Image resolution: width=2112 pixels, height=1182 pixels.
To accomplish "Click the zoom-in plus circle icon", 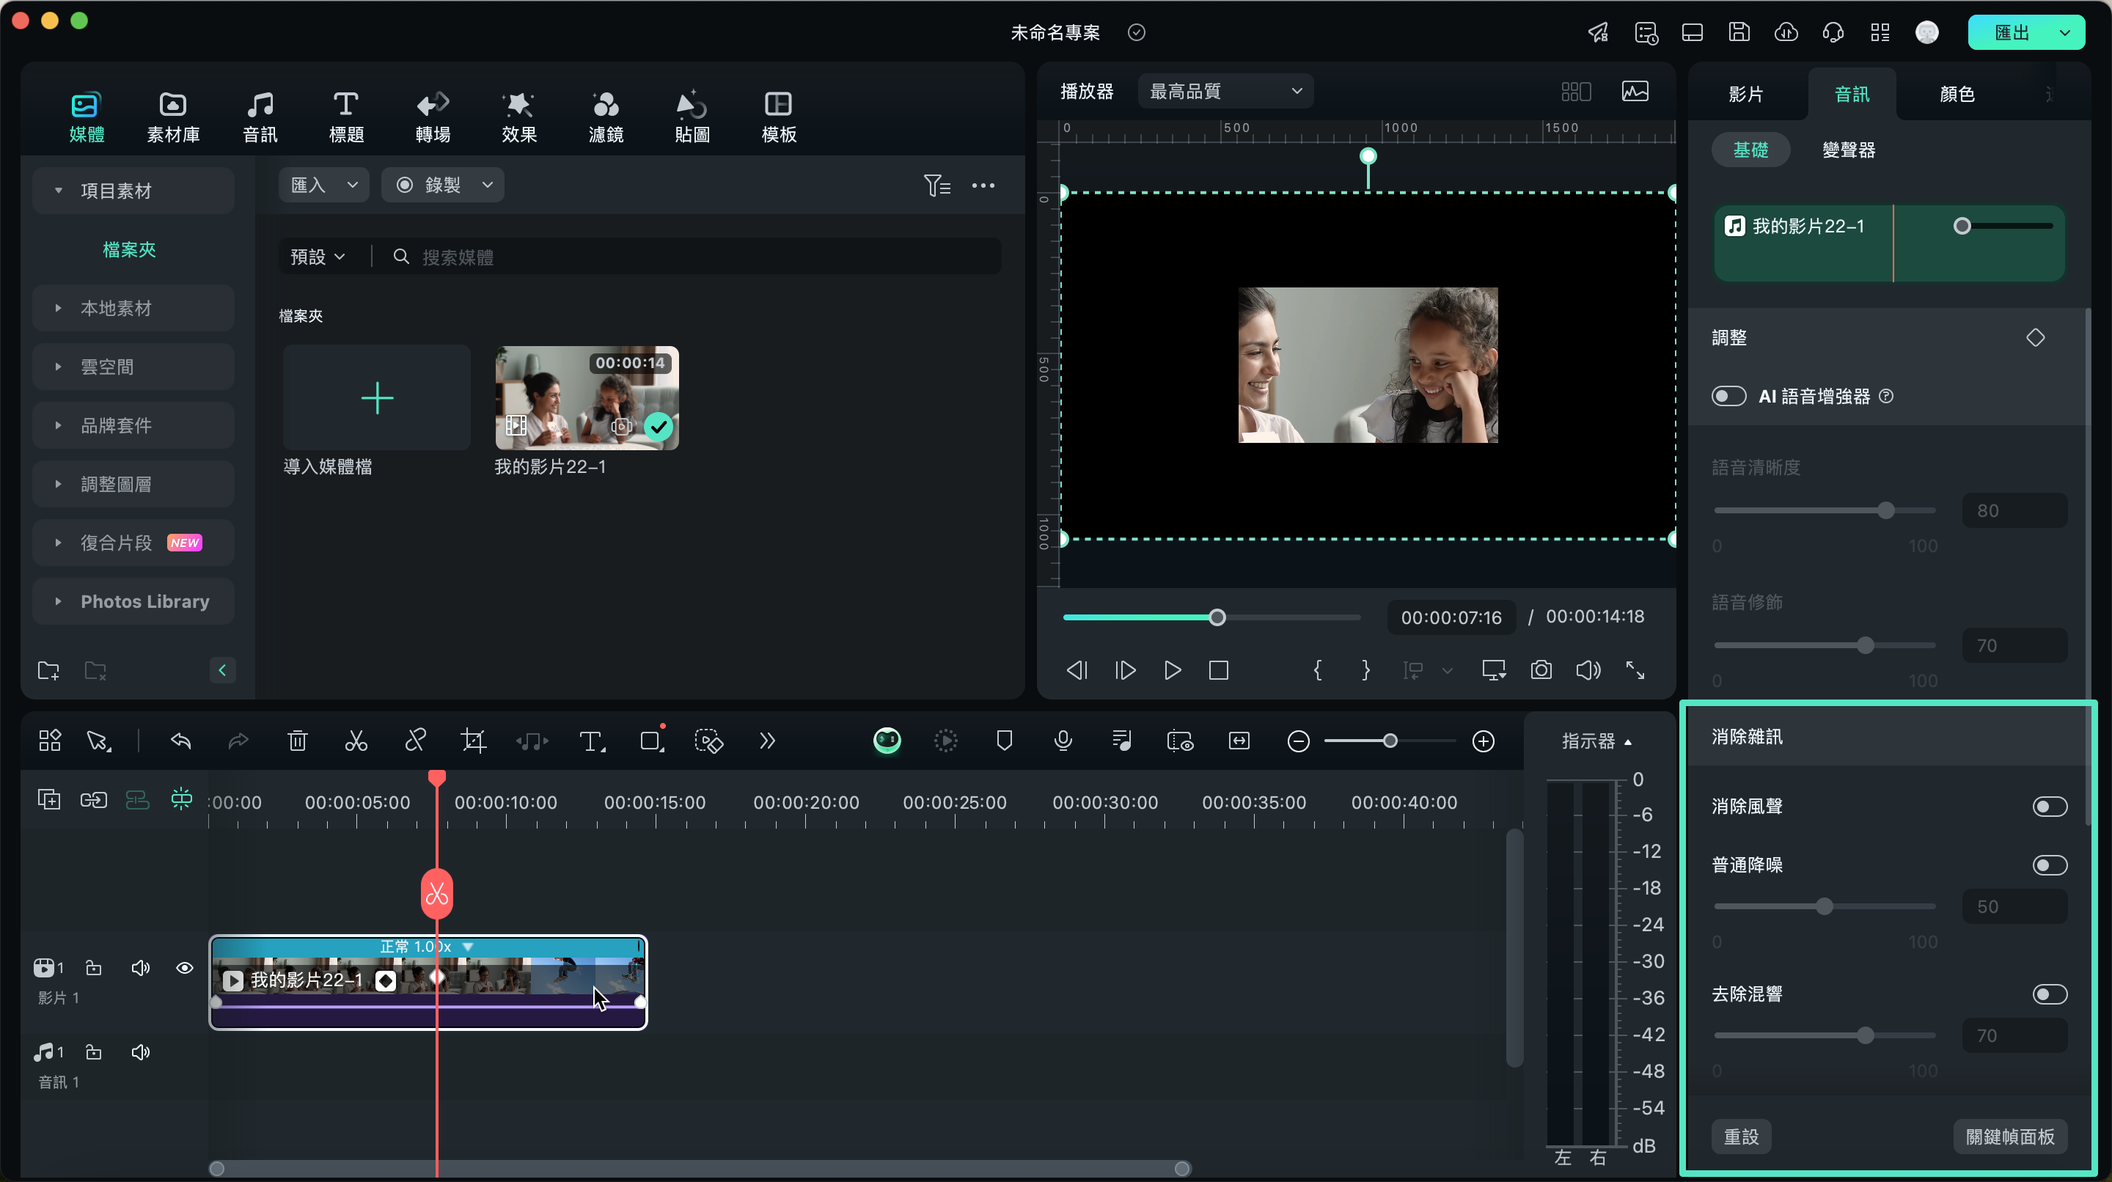I will point(1483,741).
